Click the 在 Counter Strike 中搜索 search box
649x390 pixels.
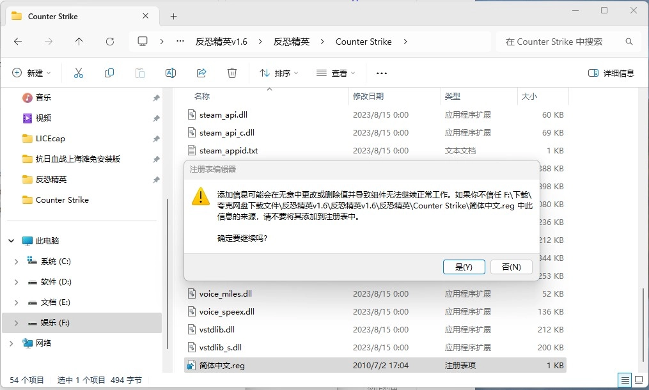(563, 42)
